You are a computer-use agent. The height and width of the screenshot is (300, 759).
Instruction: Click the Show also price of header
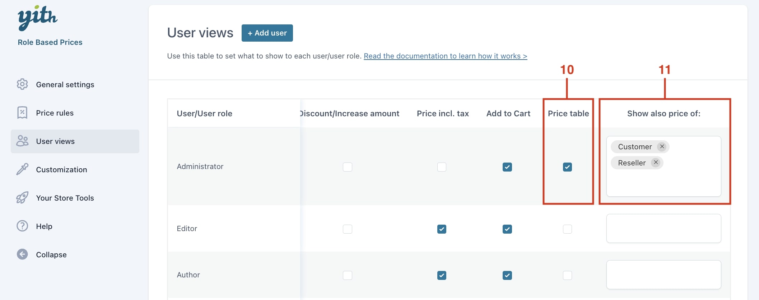tap(663, 113)
